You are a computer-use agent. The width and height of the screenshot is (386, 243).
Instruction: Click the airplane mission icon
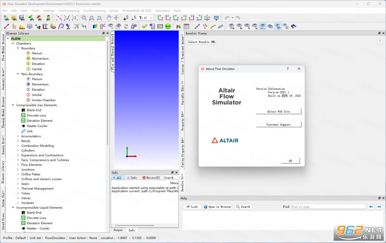[76, 26]
